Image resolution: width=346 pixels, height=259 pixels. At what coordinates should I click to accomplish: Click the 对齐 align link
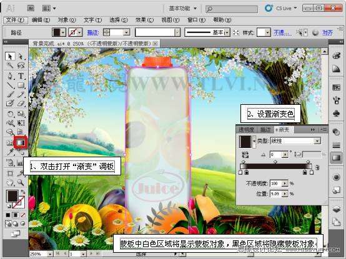click(327, 32)
